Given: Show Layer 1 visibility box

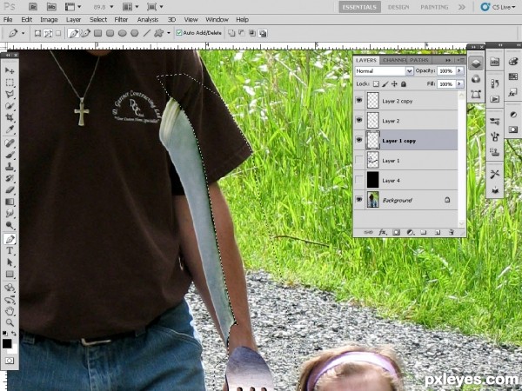Looking at the screenshot, I should coord(358,160).
